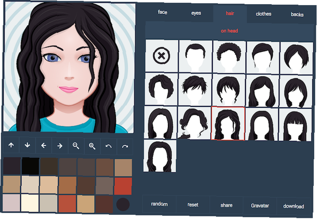Select the short side-swept hairstyle in top row

point(263,58)
